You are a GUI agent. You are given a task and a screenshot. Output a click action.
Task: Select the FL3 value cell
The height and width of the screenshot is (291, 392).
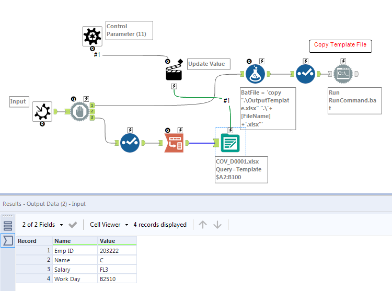point(117,270)
